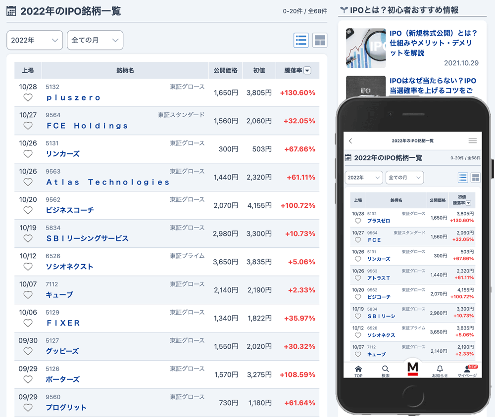Tap TOP tab in phone bottom nav
495x417 pixels.
pos(358,371)
